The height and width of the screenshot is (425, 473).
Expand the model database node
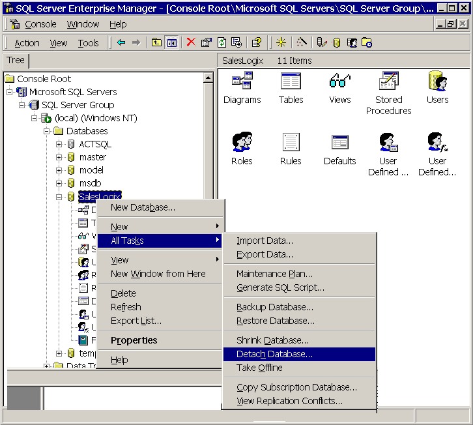59,170
